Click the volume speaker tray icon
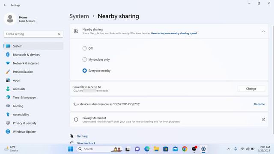274x154 pixels. tap(247, 149)
